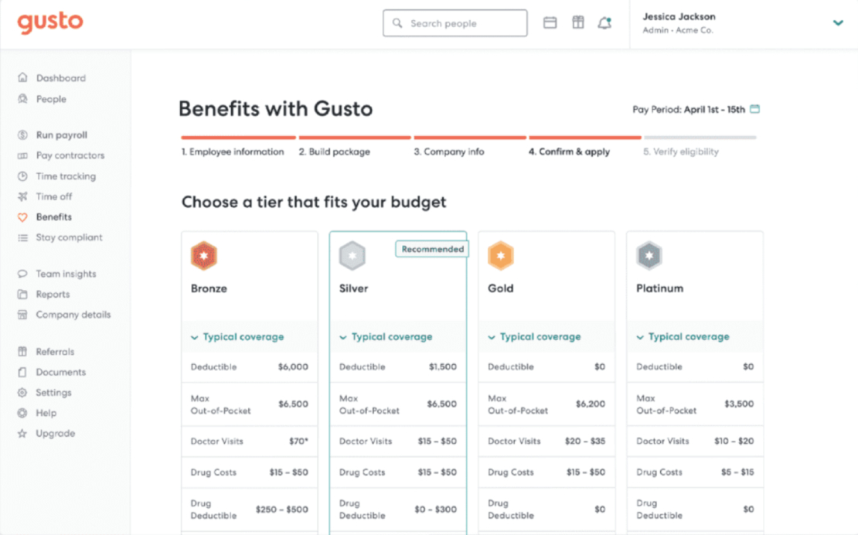The image size is (858, 535).
Task: Open Time tracking via its clock icon
Action: [x=21, y=176]
